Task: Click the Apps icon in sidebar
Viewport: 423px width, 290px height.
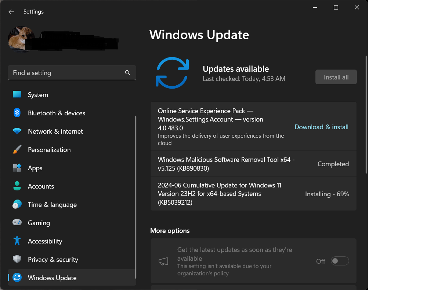Action: click(17, 168)
